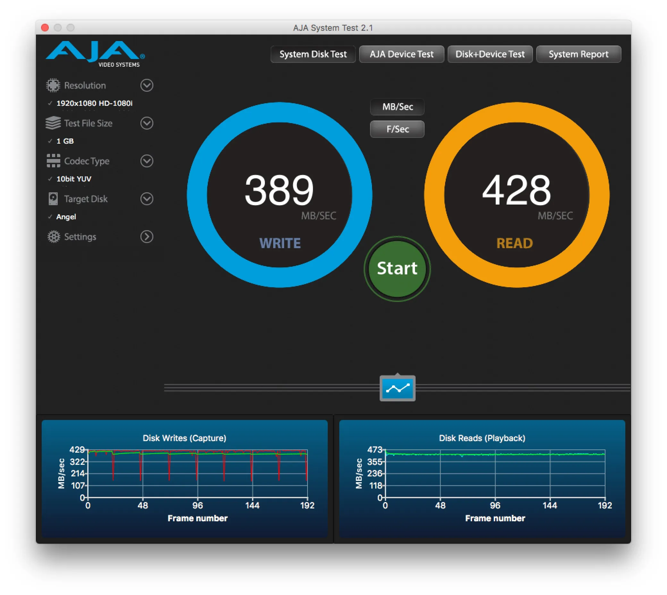
Task: Switch units to MB/Sec
Action: (x=397, y=107)
